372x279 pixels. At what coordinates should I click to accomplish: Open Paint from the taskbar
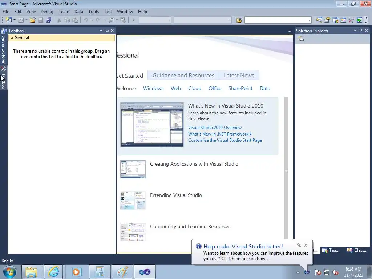click(x=122, y=272)
